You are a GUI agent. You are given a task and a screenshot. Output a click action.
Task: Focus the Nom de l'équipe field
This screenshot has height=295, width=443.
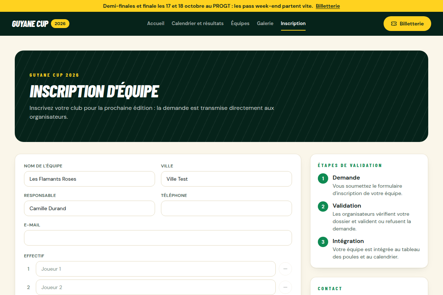point(89,179)
